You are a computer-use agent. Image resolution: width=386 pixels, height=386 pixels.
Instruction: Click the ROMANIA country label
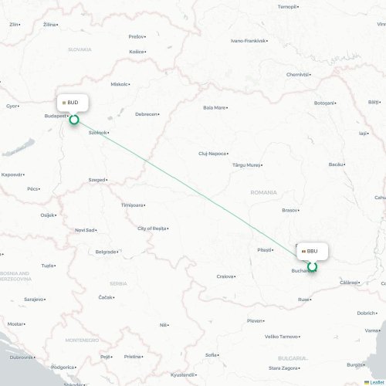pyautogui.click(x=264, y=192)
